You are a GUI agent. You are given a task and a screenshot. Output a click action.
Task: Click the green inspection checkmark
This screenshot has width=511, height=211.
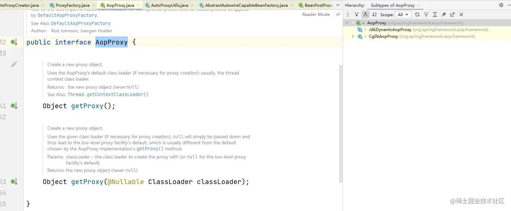(338, 14)
